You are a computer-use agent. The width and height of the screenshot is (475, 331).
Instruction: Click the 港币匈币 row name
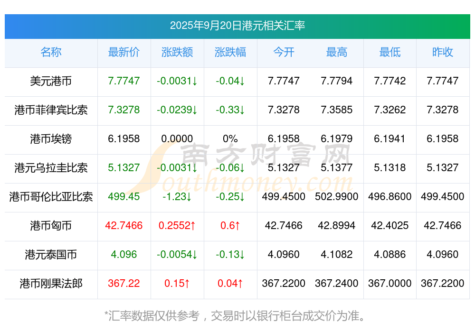pyautogui.click(x=51, y=226)
